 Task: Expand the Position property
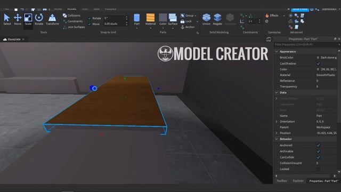pyautogui.click(x=277, y=133)
